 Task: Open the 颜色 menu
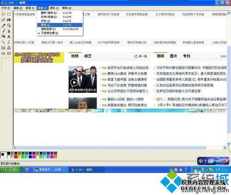(55, 8)
